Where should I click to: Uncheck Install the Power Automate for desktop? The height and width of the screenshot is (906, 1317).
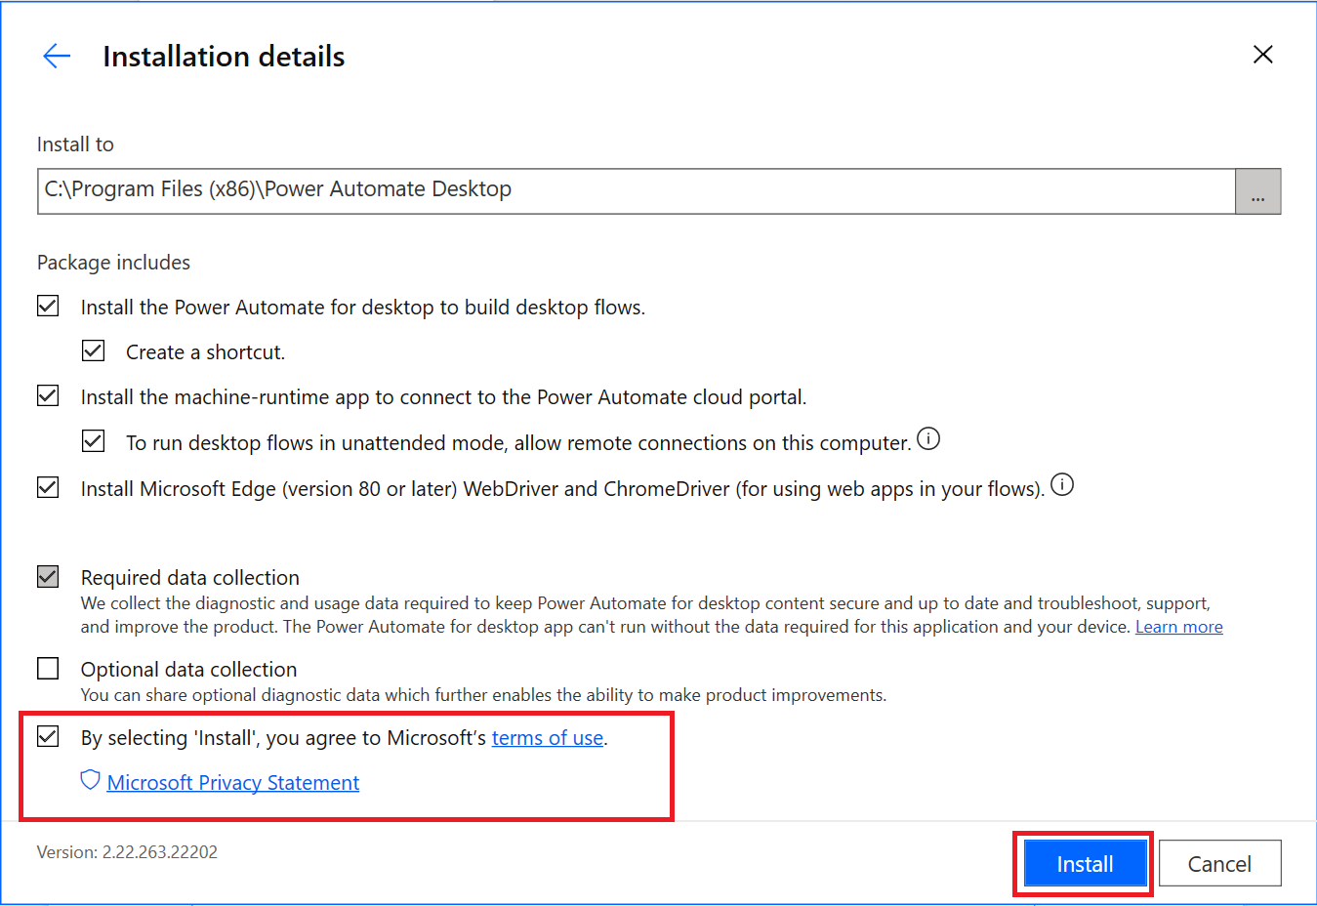click(48, 307)
